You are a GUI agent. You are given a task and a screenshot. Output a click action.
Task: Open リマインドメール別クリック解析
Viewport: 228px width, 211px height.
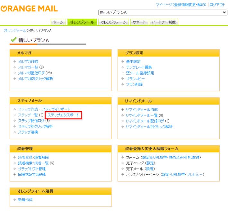(149, 127)
